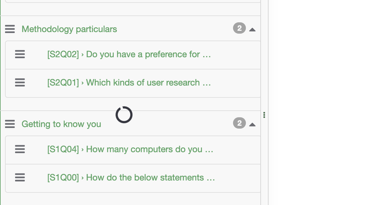Select the Methodology particulars group title
380x205 pixels.
[69, 29]
